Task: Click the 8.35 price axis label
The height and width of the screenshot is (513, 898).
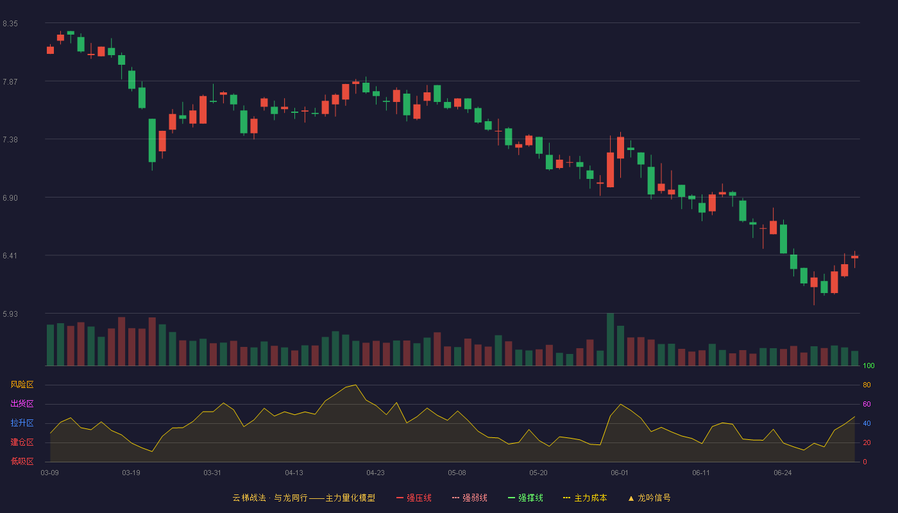Action: tap(10, 24)
